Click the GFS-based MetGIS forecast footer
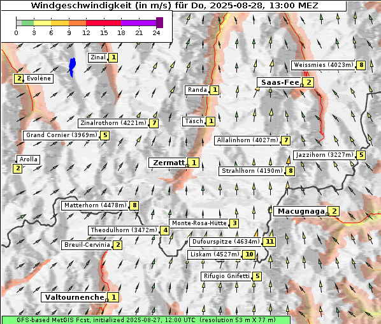This screenshot has width=381, height=324. (146, 320)
